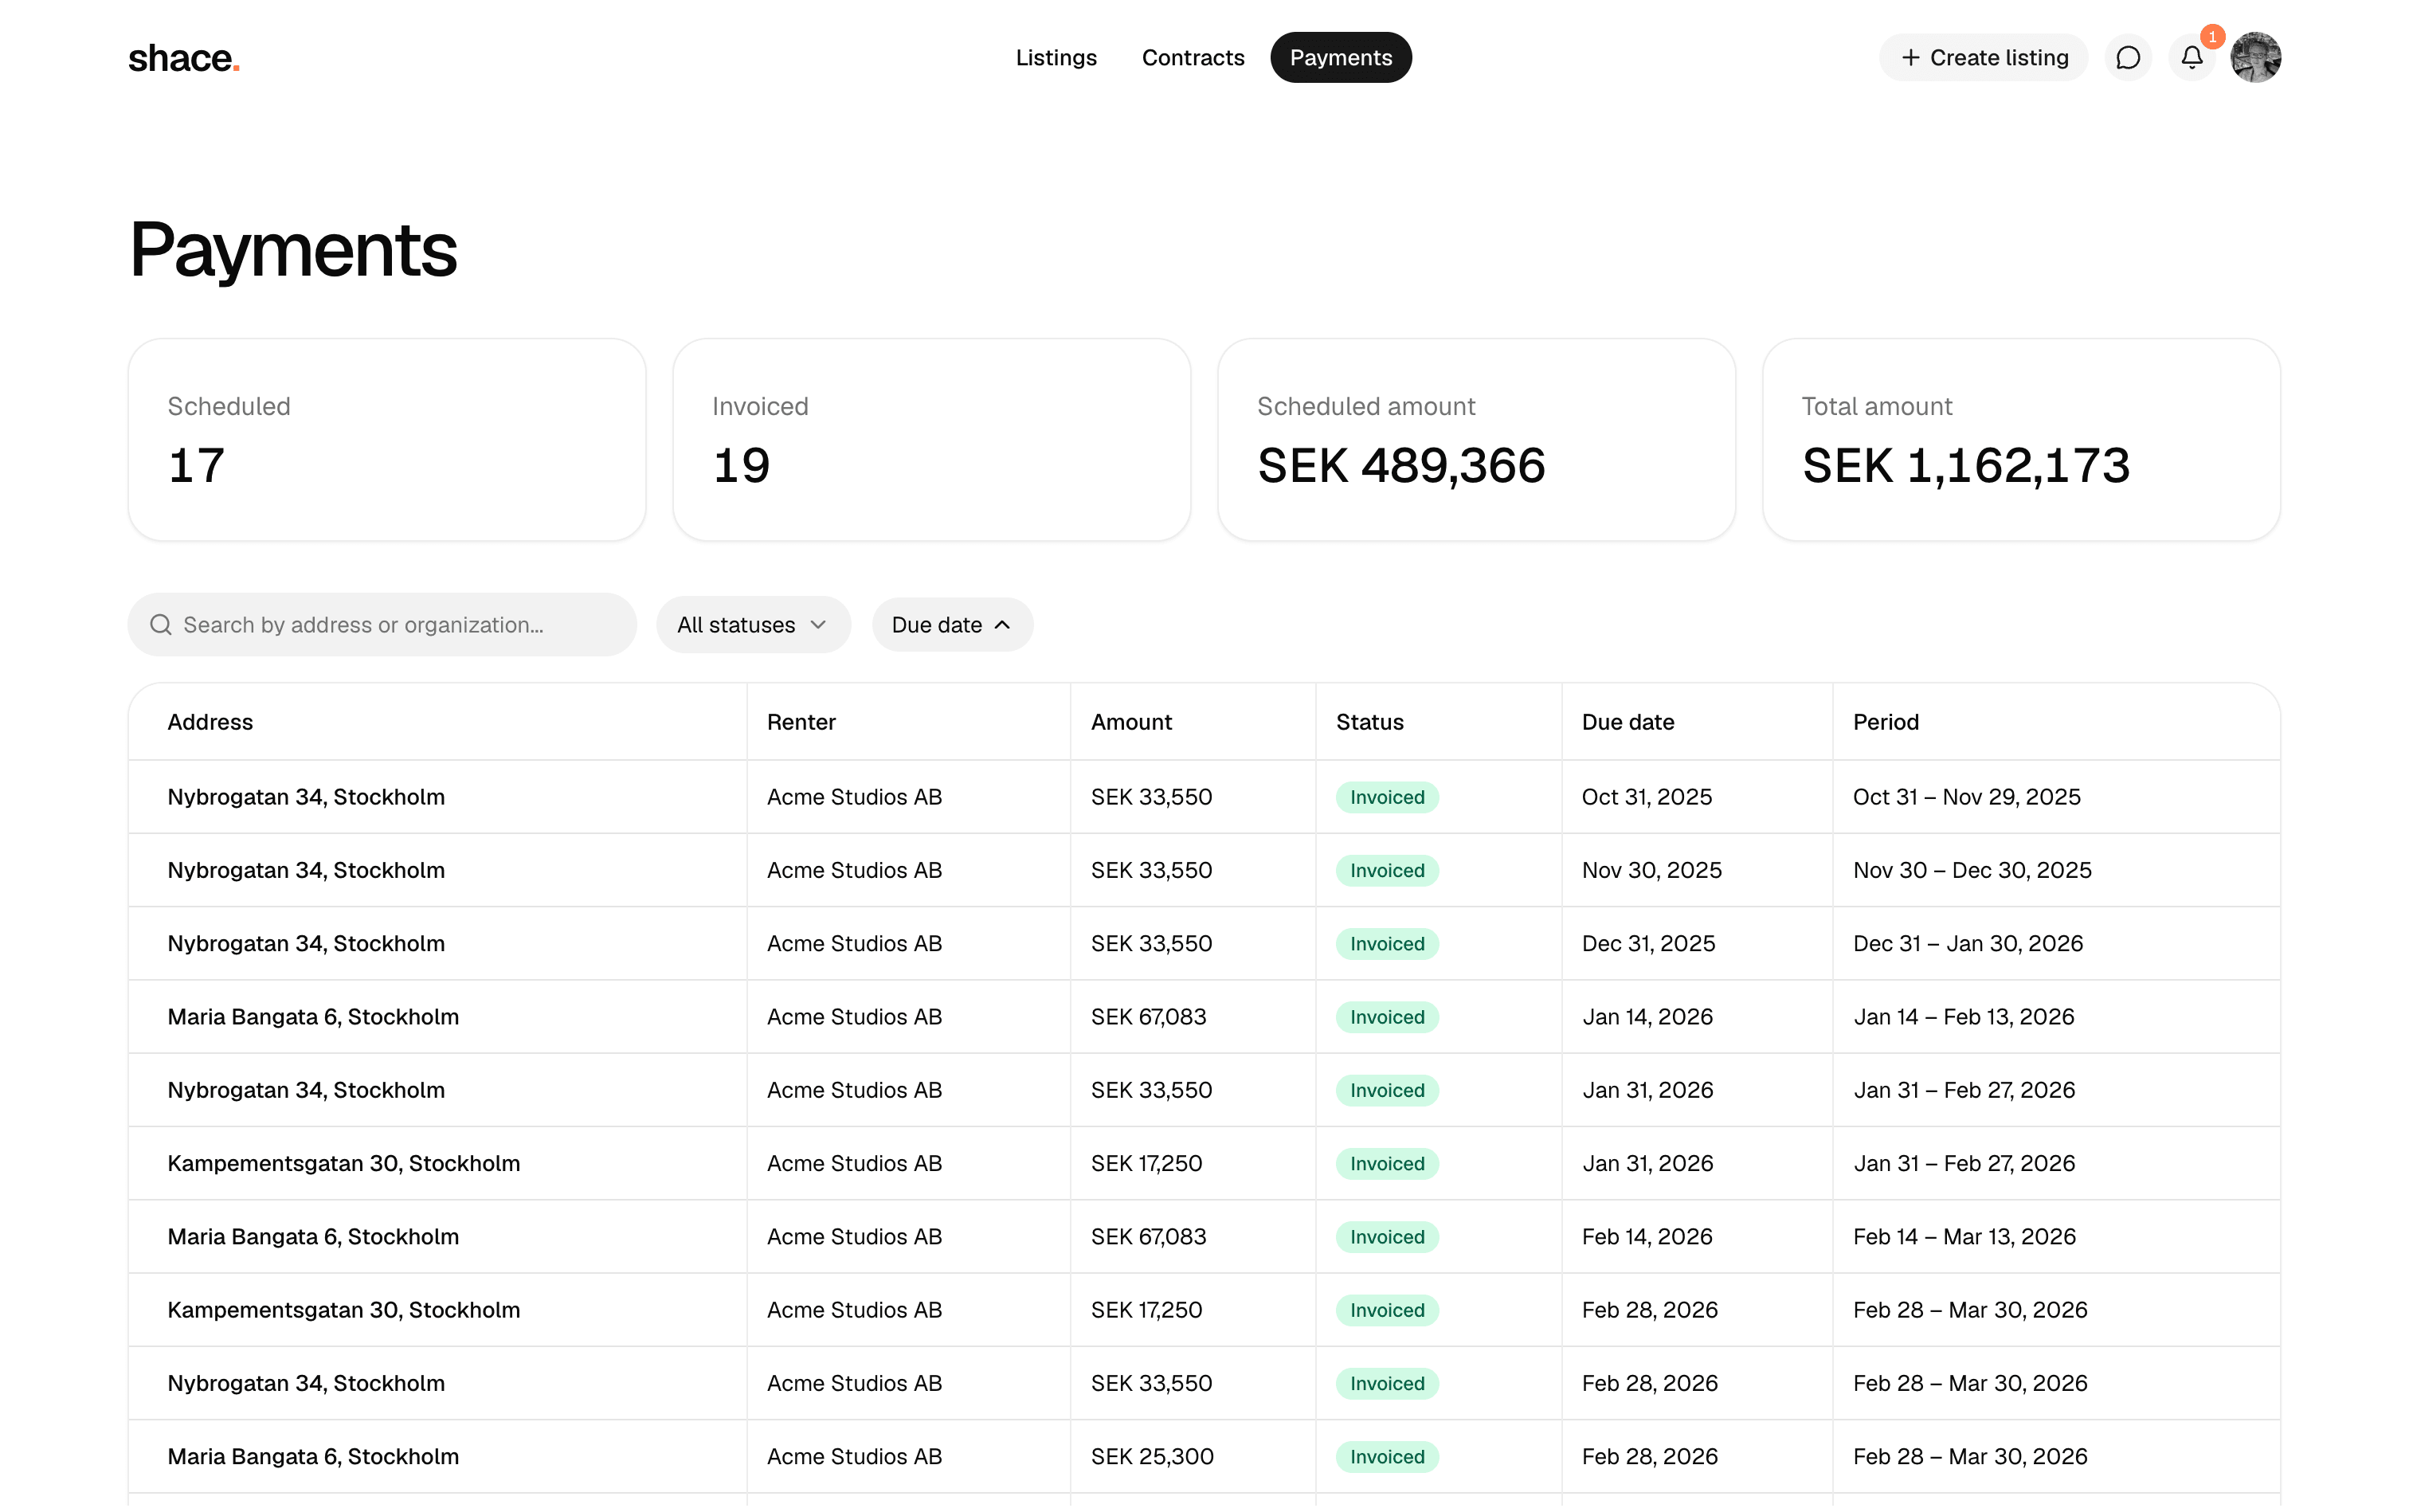This screenshot has width=2409, height=1512.
Task: Click the Scheduled amount card
Action: pos(1476,440)
